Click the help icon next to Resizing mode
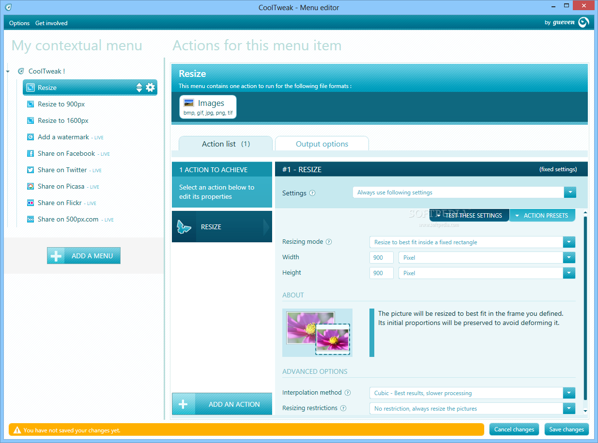The width and height of the screenshot is (598, 443). 329,242
